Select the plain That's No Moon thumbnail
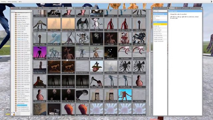Screen dimensions: 213x120 point(111,67)
